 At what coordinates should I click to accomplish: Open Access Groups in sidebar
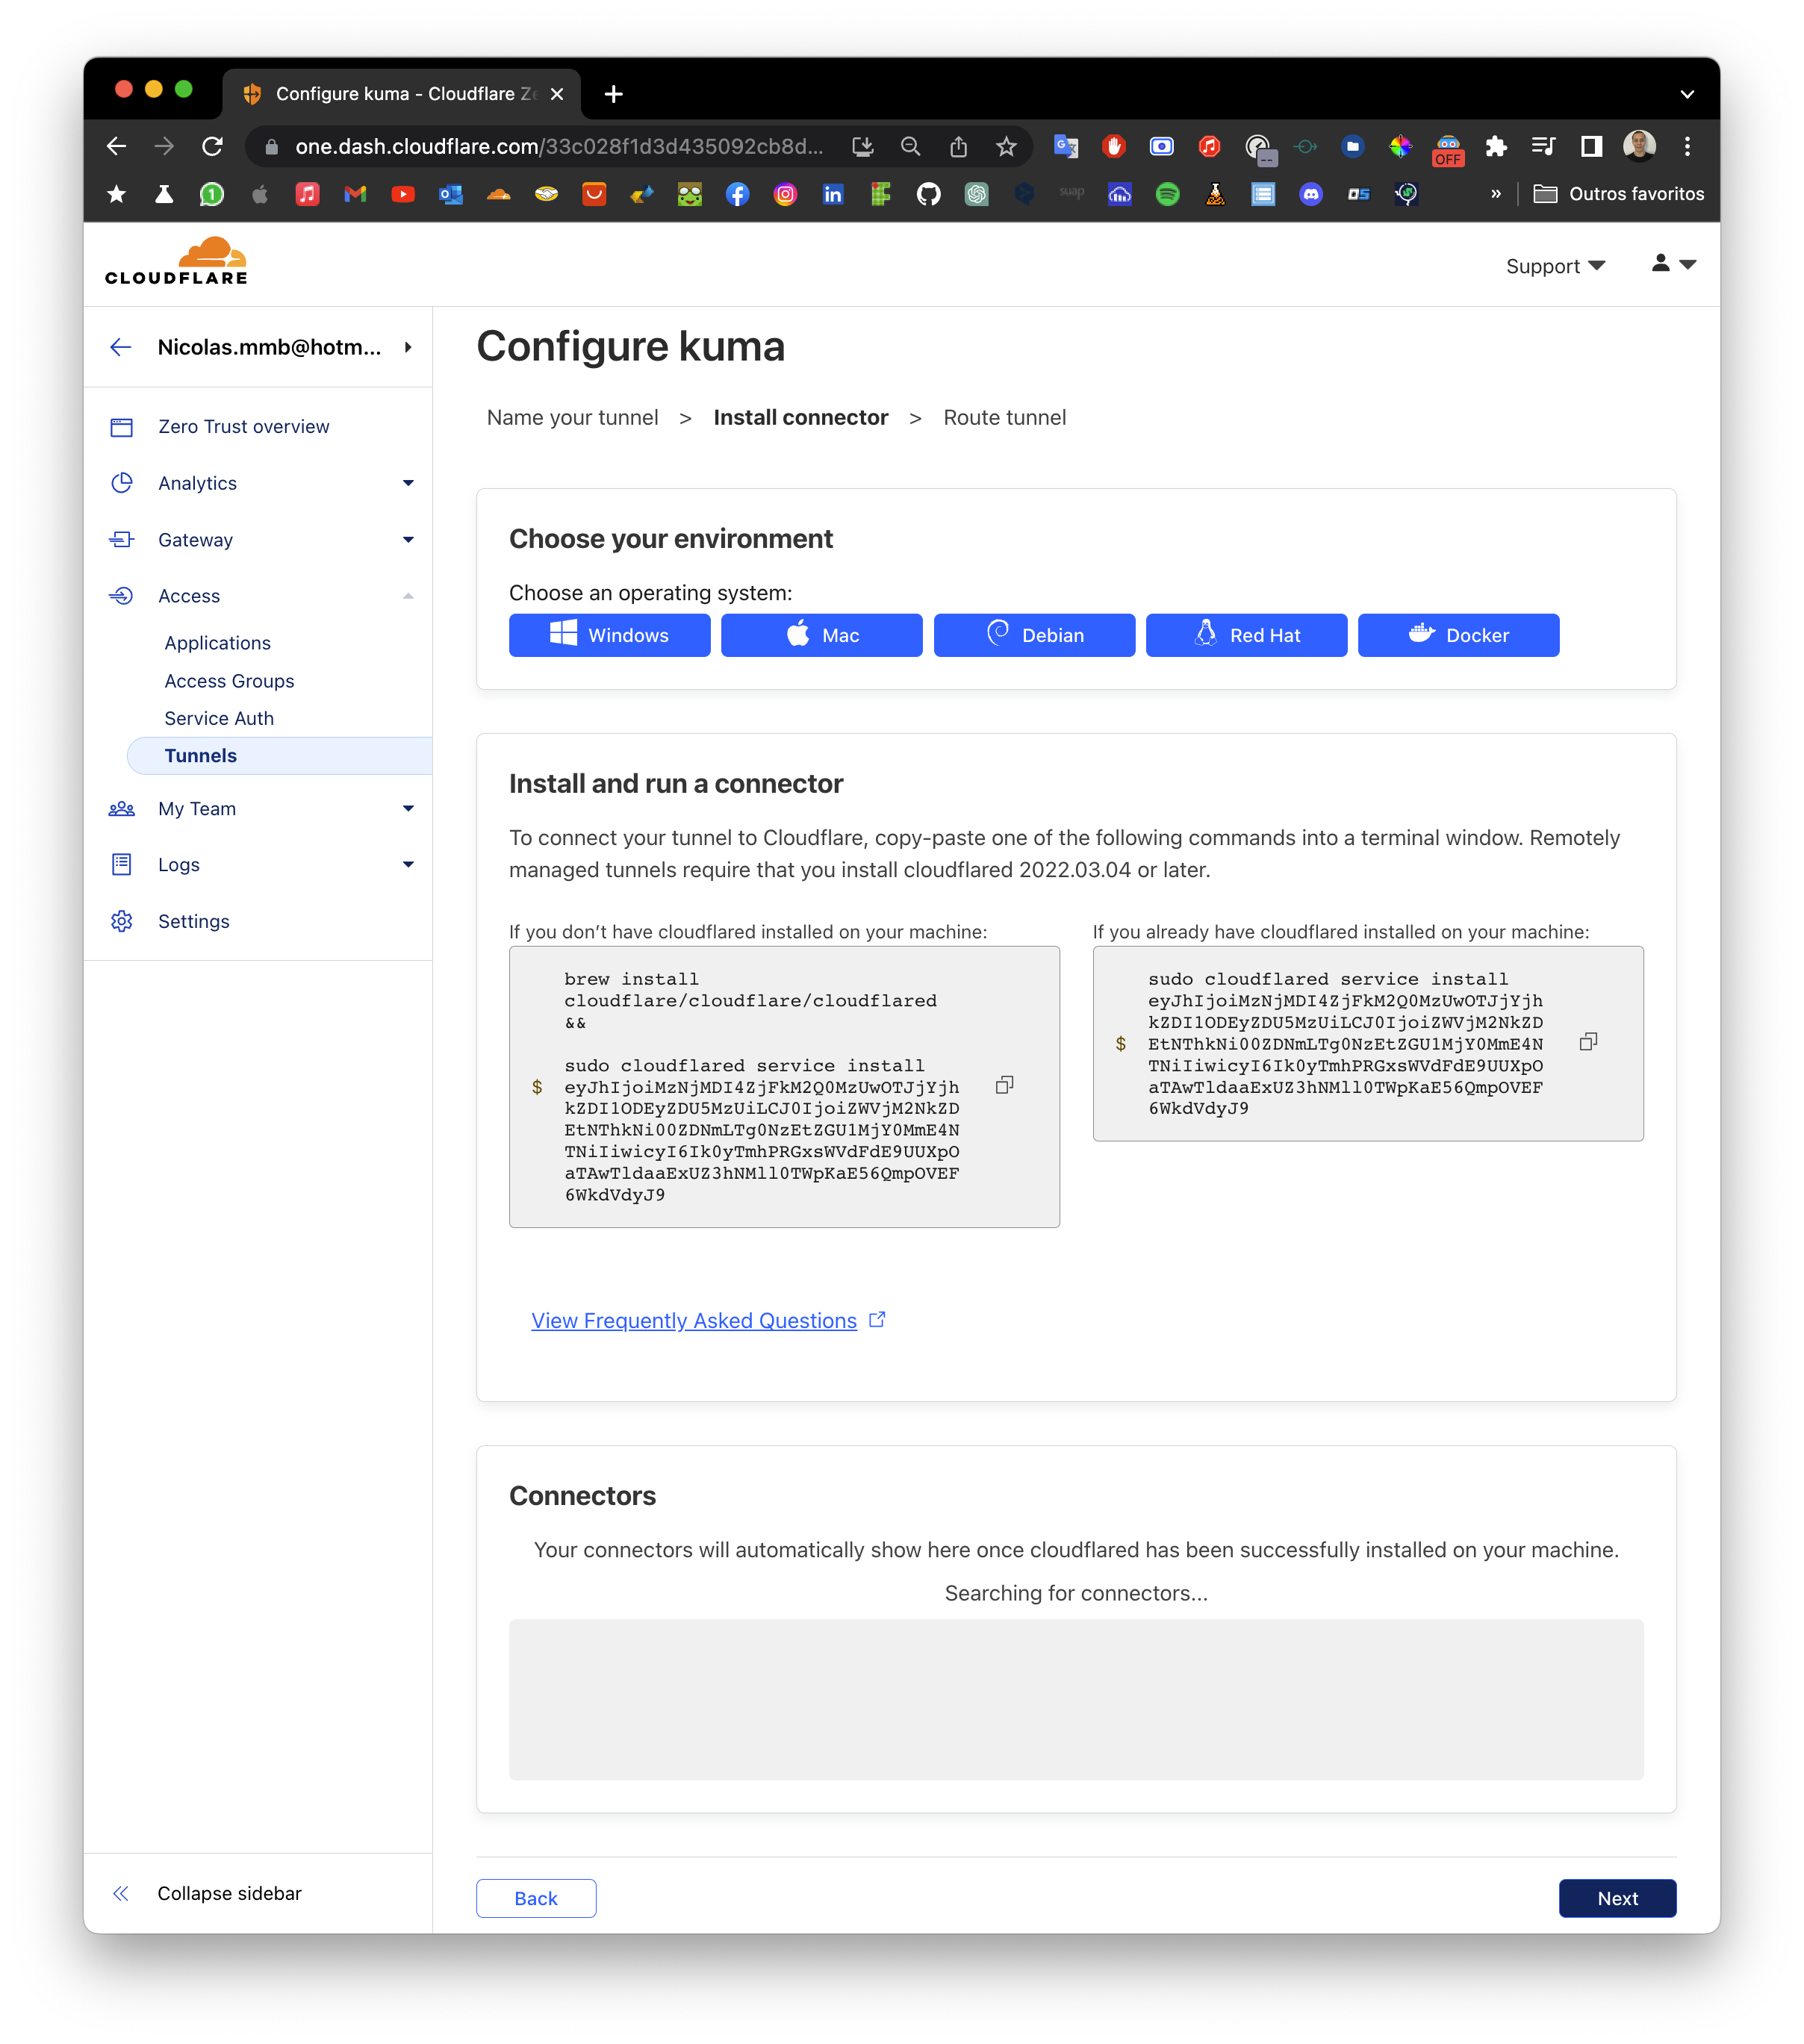click(229, 681)
